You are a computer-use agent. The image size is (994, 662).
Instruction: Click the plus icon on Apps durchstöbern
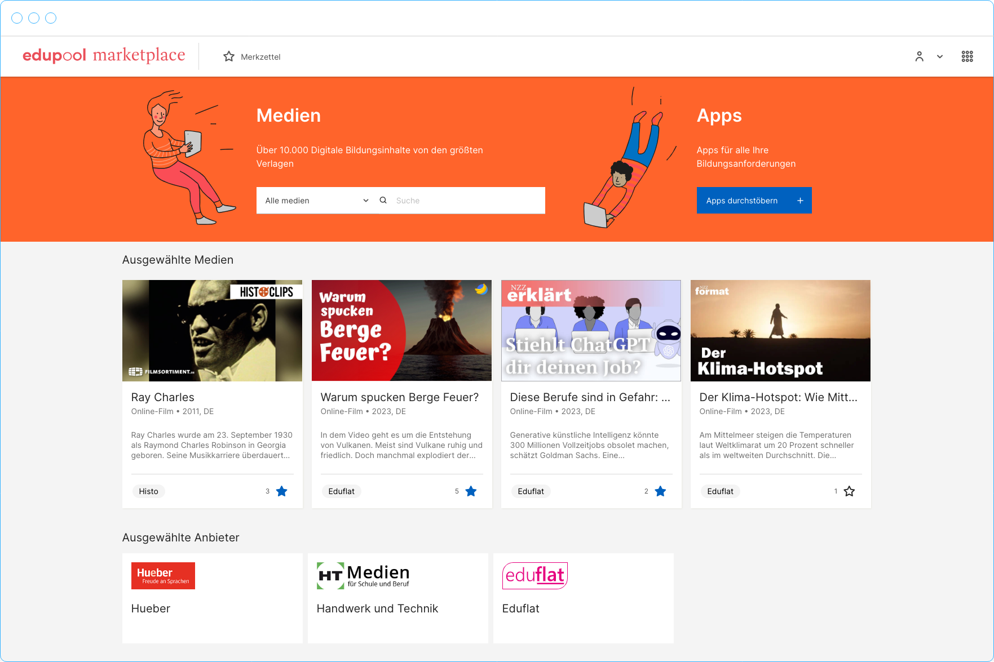click(x=800, y=201)
